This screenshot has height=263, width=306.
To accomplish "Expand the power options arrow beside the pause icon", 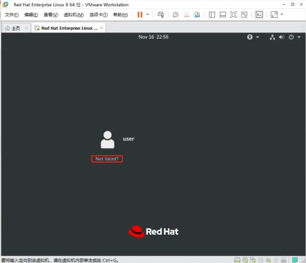I will [148, 15].
